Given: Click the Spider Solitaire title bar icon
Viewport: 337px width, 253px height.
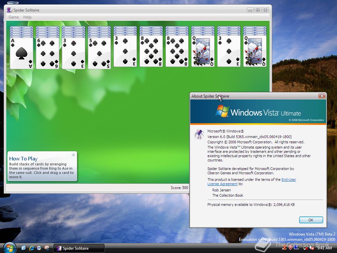Looking at the screenshot, I should [9, 10].
